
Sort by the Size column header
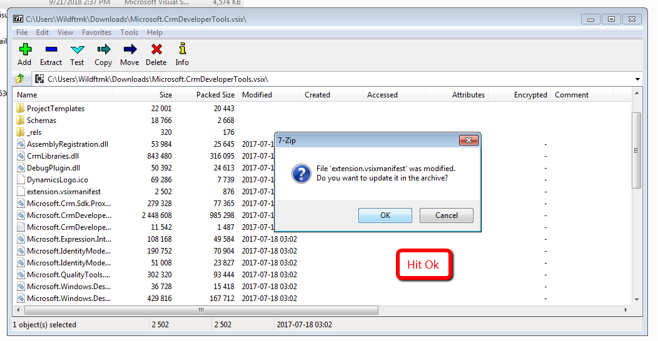(144, 95)
